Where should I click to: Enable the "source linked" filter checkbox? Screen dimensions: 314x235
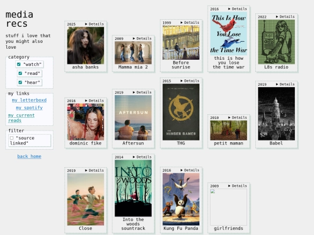[x=12, y=138]
